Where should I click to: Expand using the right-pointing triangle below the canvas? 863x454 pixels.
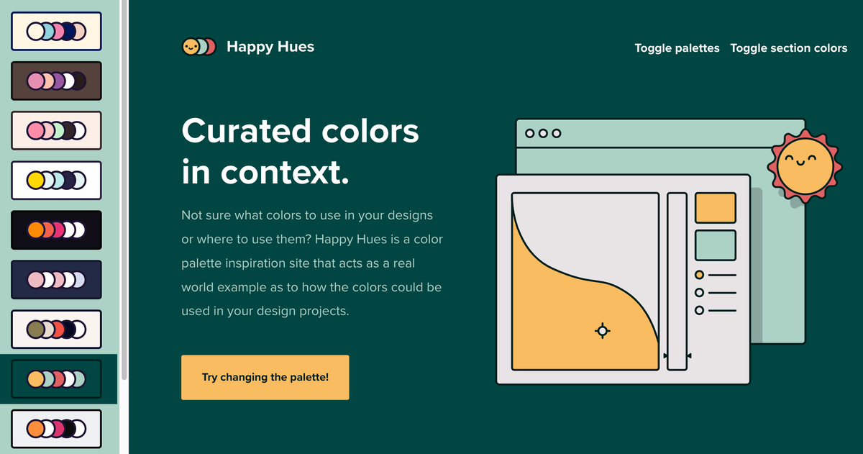[665, 355]
